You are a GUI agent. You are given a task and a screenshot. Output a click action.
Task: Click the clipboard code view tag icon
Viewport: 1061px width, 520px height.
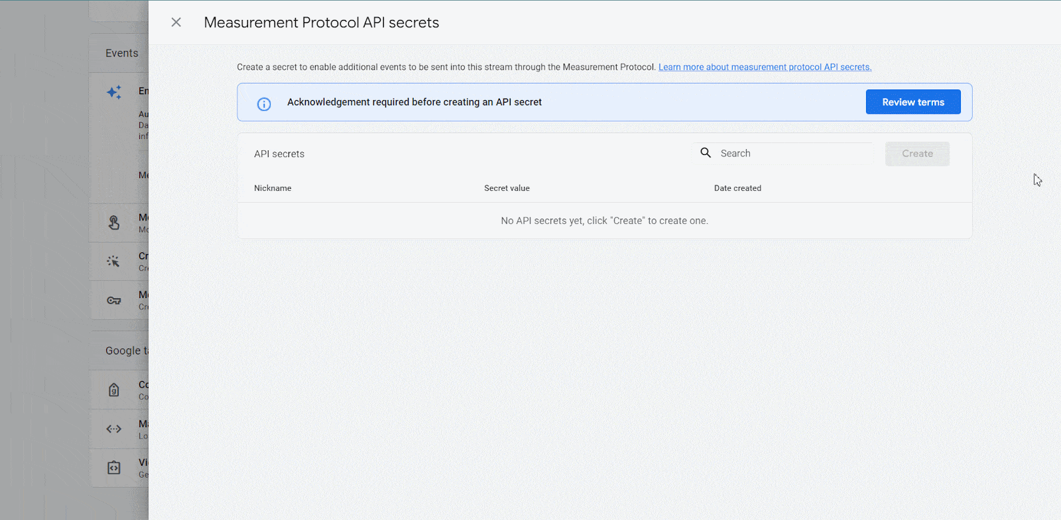pos(114,468)
